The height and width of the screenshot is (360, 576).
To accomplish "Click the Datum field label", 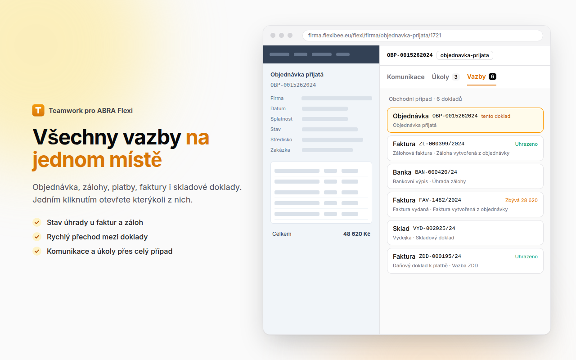I will pyautogui.click(x=278, y=108).
